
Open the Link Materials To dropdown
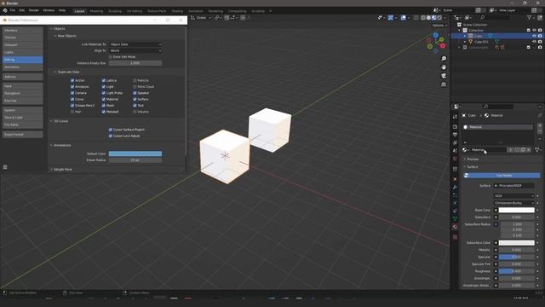(x=135, y=44)
